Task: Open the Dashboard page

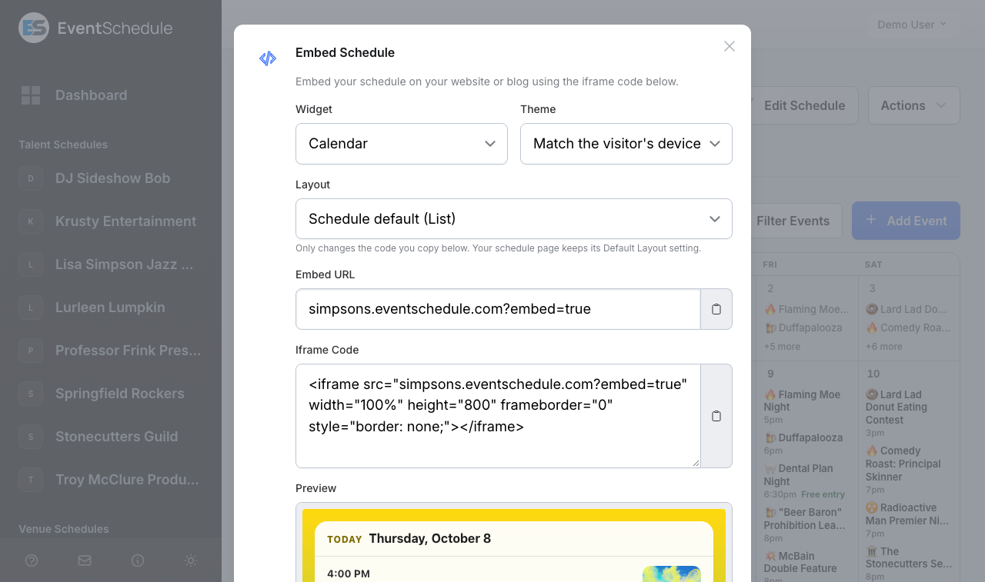Action: 92,95
